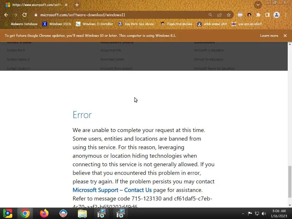Screen dimensions: 292x219
Task: Go back with the browser back arrow
Action: [x=6, y=15]
